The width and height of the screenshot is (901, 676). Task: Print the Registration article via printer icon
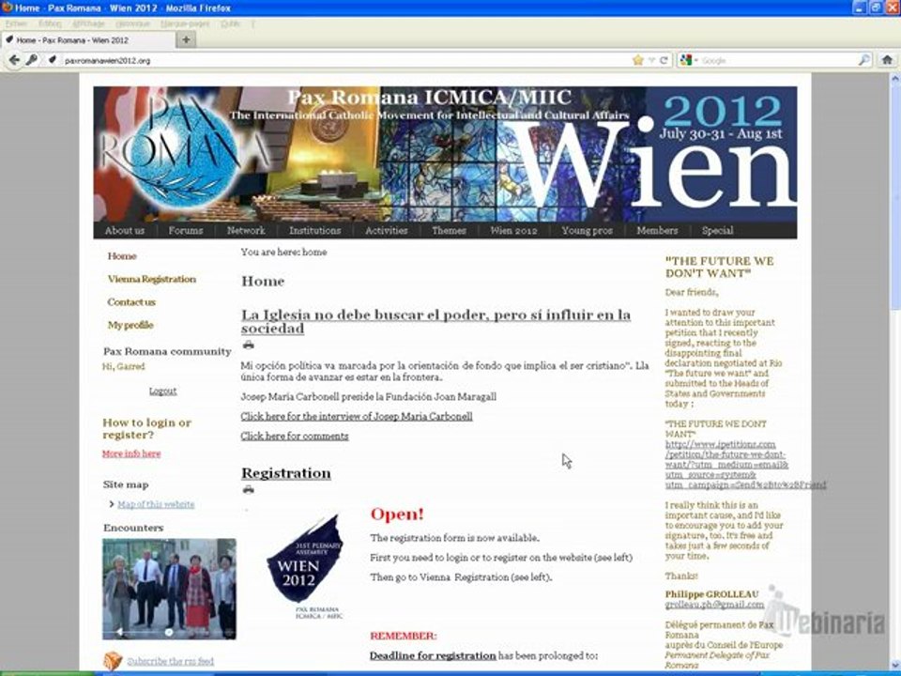point(248,490)
